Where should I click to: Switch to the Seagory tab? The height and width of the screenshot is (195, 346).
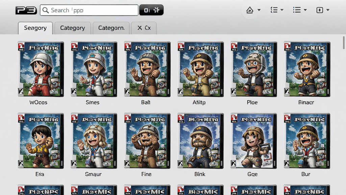tap(35, 28)
